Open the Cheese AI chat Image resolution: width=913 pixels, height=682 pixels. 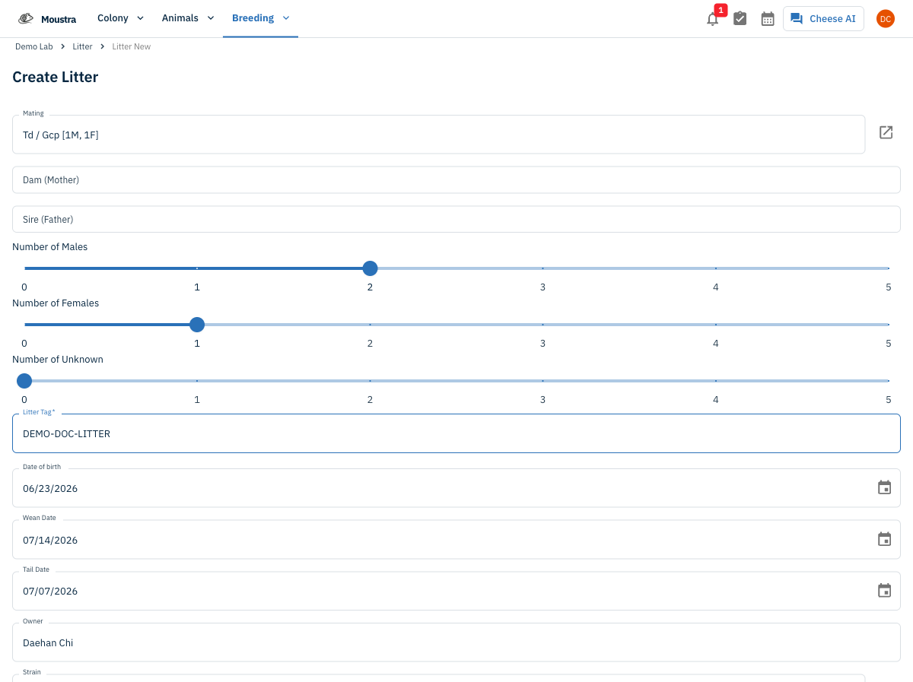click(x=823, y=19)
